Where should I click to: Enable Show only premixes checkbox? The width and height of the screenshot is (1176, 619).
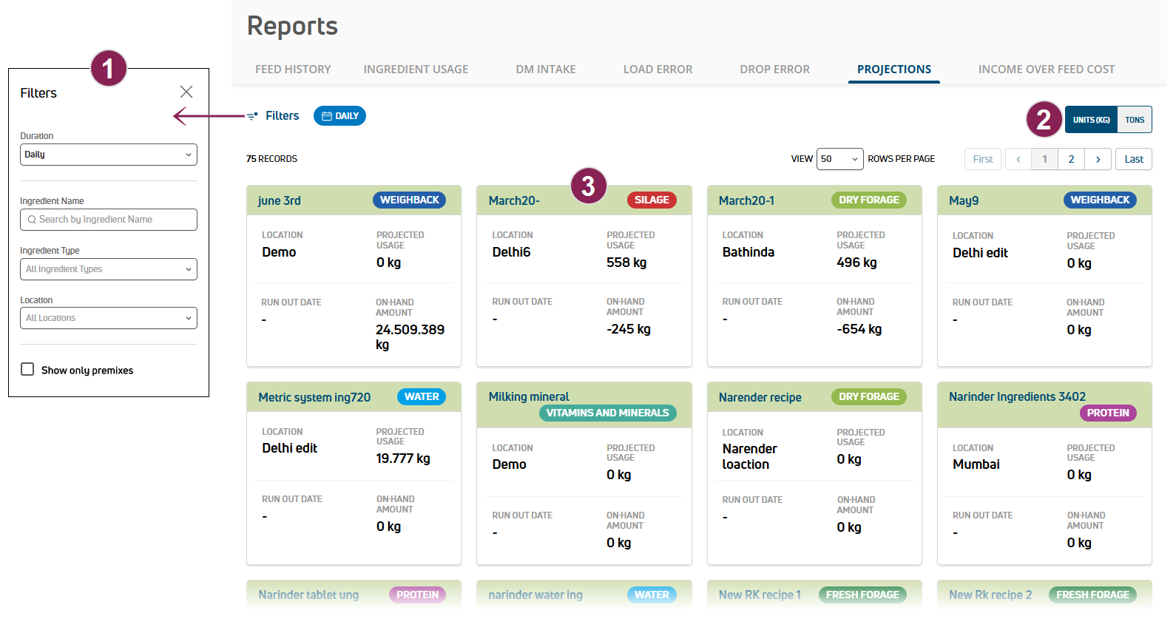28,370
